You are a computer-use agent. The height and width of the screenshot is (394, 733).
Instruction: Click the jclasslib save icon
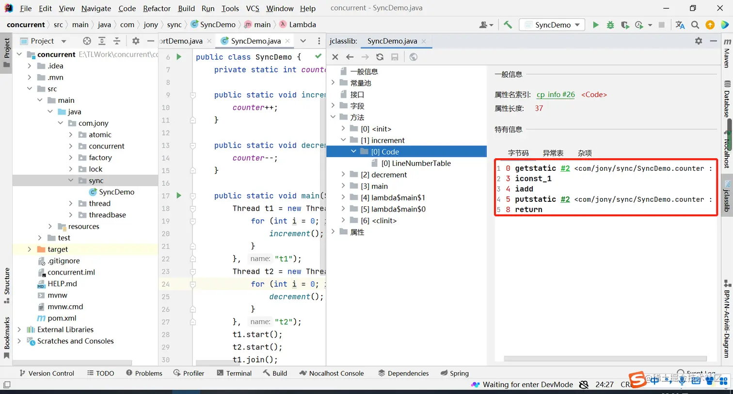click(395, 57)
